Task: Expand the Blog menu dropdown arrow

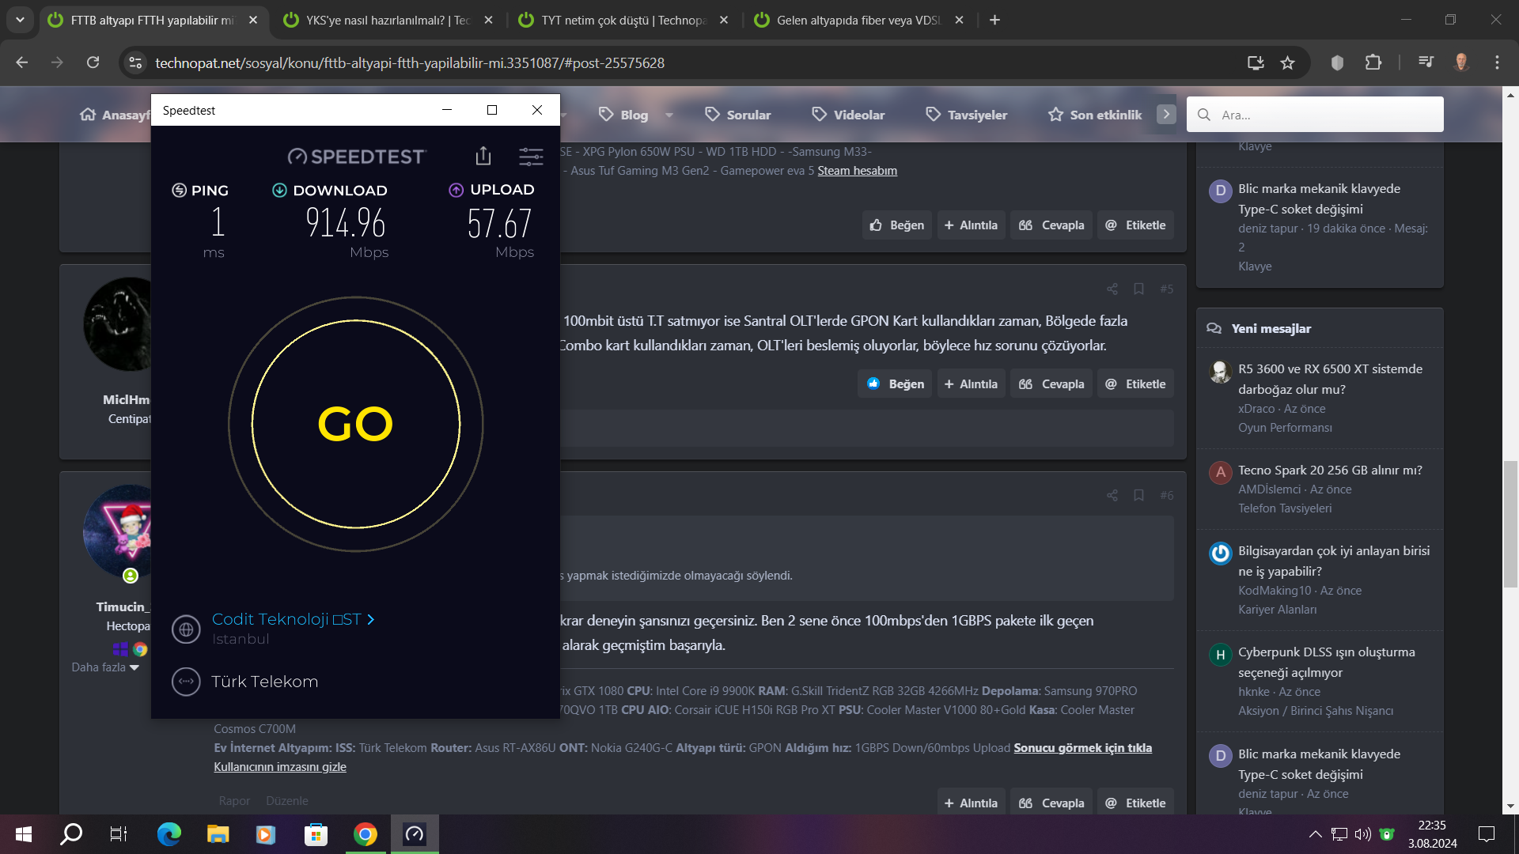Action: tap(669, 115)
